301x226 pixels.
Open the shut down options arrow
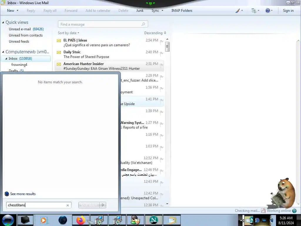pyautogui.click(x=103, y=205)
